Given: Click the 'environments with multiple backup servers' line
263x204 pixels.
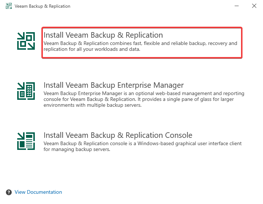Looking at the screenshot, I should coord(92,105).
